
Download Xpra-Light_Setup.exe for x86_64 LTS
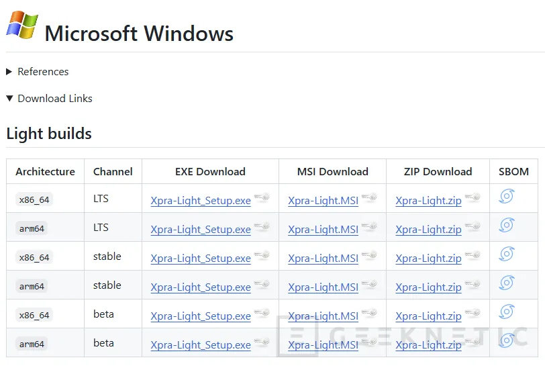click(201, 201)
